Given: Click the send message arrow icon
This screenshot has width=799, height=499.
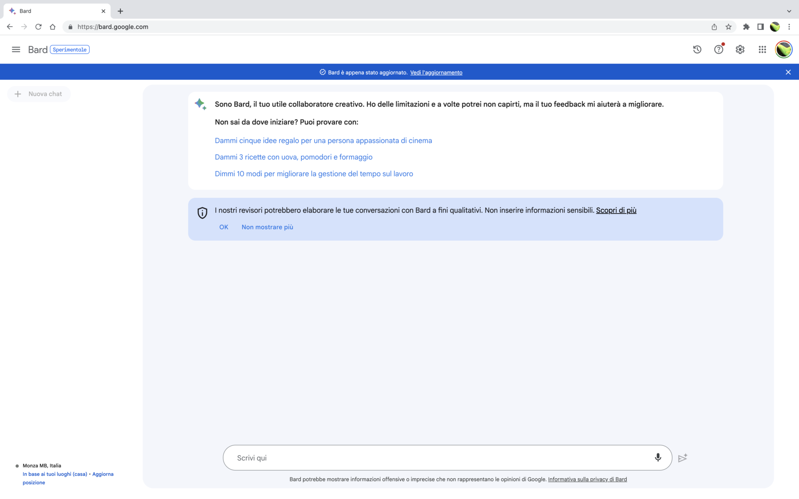Looking at the screenshot, I should click(x=682, y=457).
